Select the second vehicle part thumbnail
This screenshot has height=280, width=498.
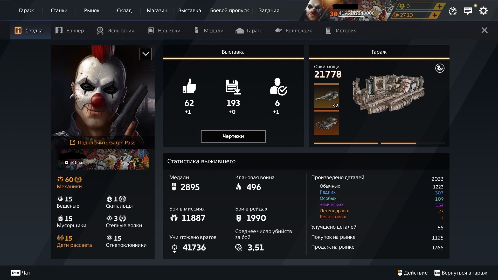pyautogui.click(x=326, y=123)
